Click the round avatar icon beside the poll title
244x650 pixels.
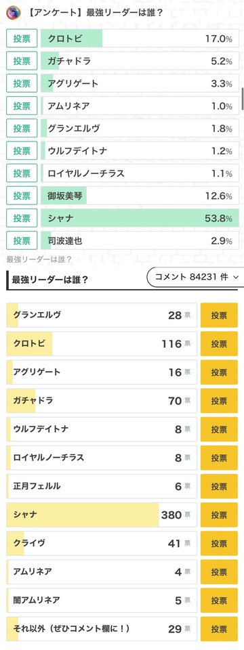pyautogui.click(x=13, y=13)
